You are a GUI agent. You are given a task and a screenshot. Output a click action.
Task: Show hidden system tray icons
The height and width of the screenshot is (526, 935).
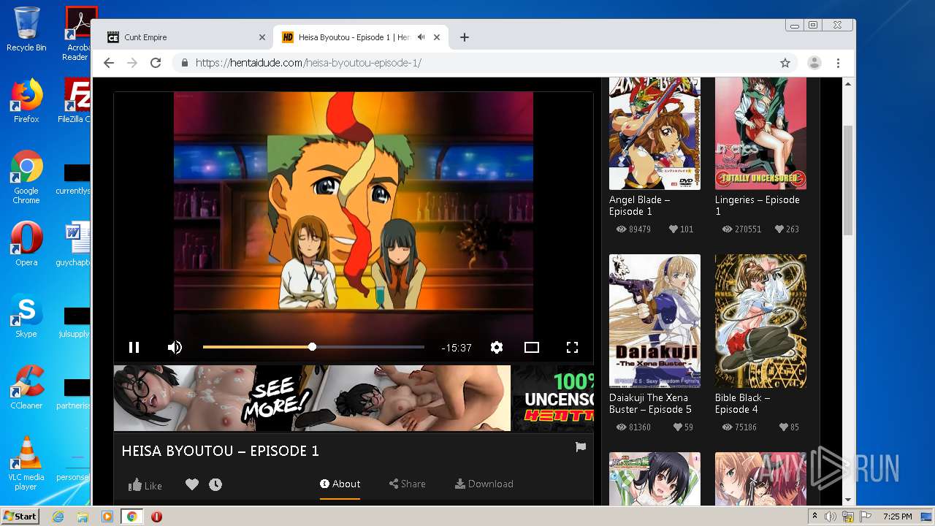coord(814,517)
